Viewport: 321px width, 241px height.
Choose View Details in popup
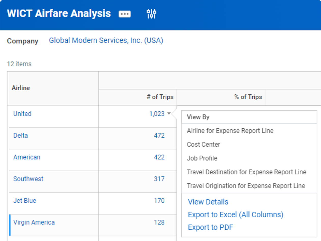(x=208, y=202)
